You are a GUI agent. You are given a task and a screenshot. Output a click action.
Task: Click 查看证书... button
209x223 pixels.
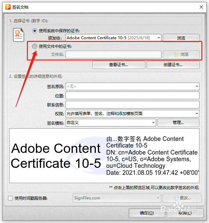(x=118, y=65)
